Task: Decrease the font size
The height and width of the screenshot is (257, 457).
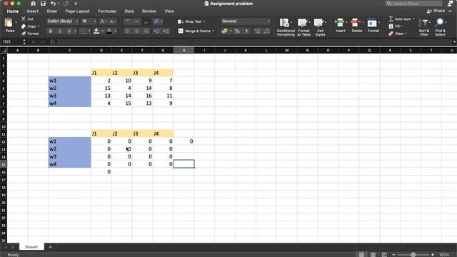Action: click(x=112, y=21)
